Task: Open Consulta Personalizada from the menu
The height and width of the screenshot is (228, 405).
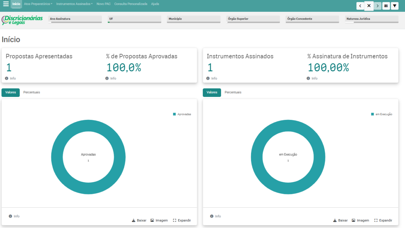Action: (131, 4)
